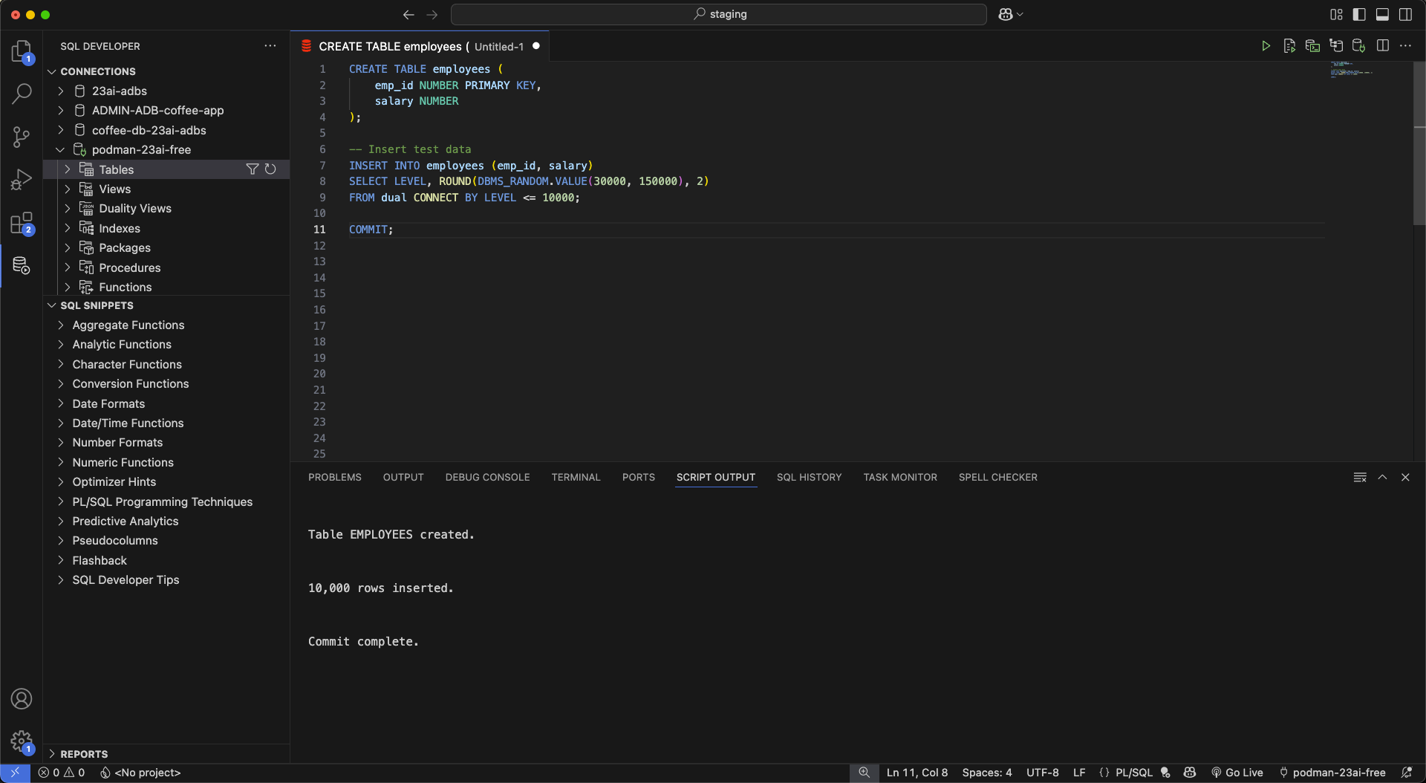
Task: Click the UTF-8 encoding indicator
Action: click(1042, 773)
